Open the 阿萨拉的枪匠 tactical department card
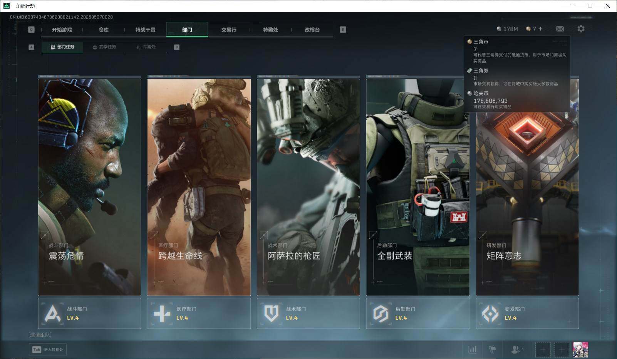617x359 pixels. [308, 187]
